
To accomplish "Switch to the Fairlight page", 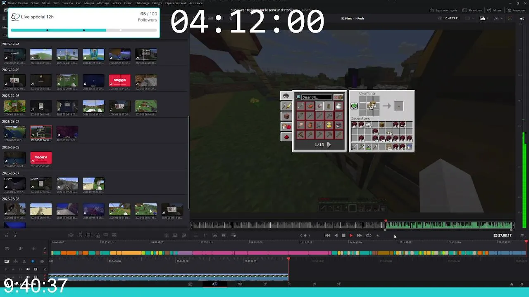I will tap(314, 284).
